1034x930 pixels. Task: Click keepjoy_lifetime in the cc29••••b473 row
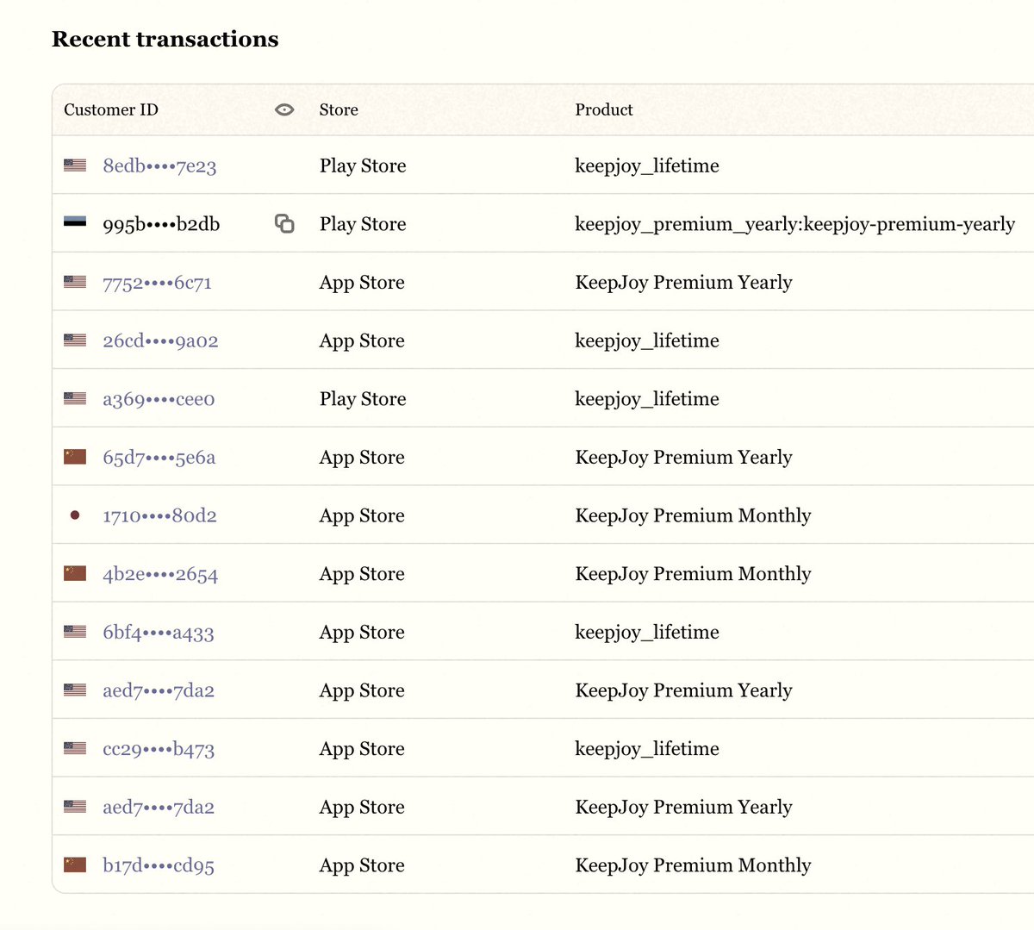[647, 749]
